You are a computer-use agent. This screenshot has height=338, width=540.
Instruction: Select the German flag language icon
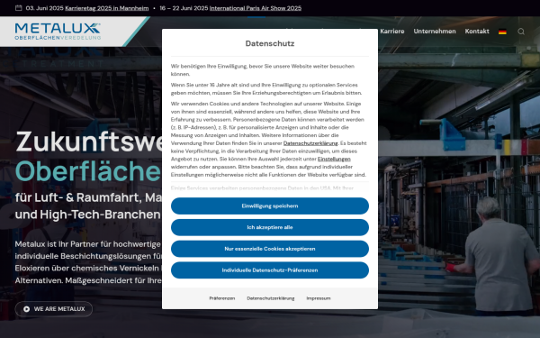(502, 32)
